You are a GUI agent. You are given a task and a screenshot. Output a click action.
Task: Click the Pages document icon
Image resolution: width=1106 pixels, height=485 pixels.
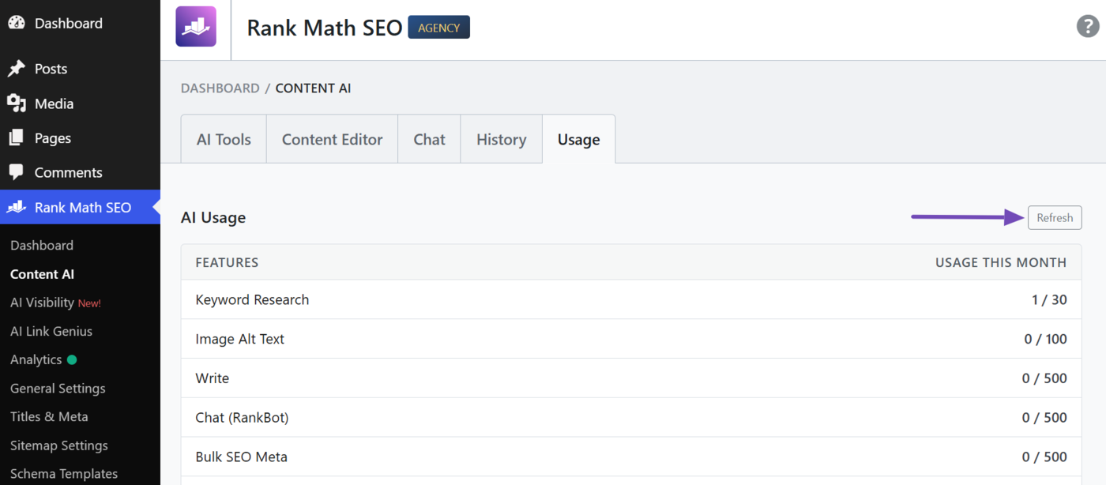coord(17,138)
